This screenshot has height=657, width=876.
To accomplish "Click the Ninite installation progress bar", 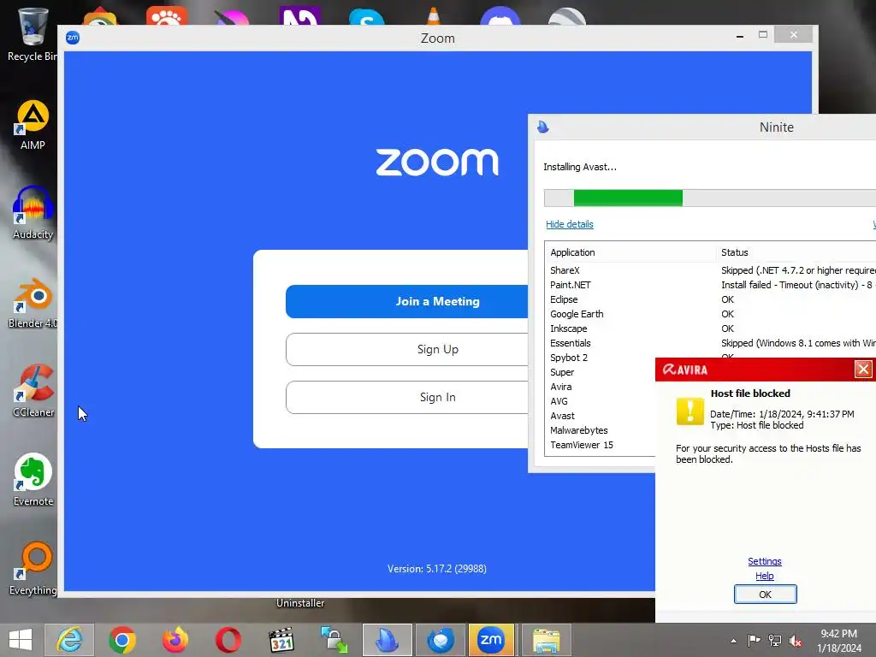I will [x=710, y=198].
